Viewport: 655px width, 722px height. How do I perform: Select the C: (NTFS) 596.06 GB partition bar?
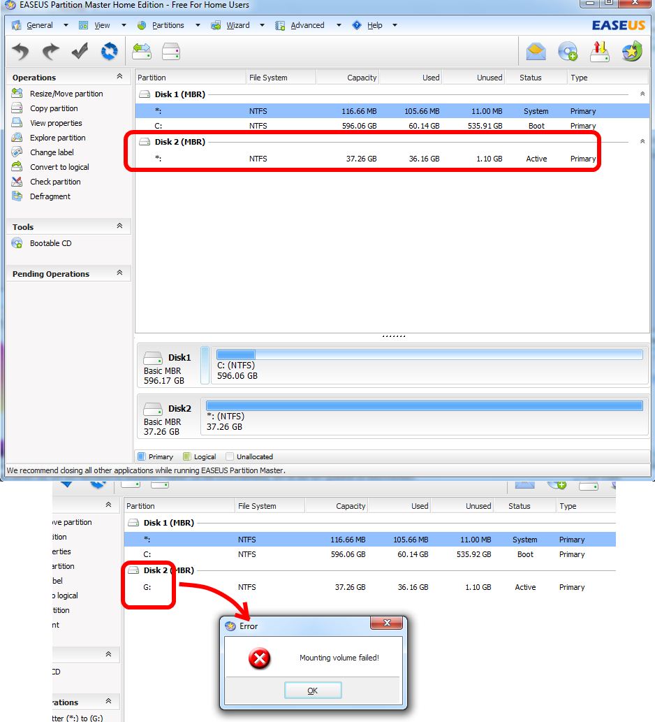(429, 365)
